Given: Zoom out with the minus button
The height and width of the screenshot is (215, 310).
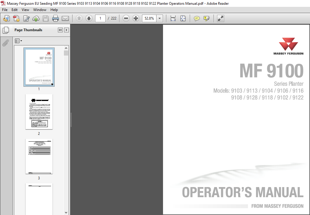Looking at the screenshot, I should coord(126,18).
